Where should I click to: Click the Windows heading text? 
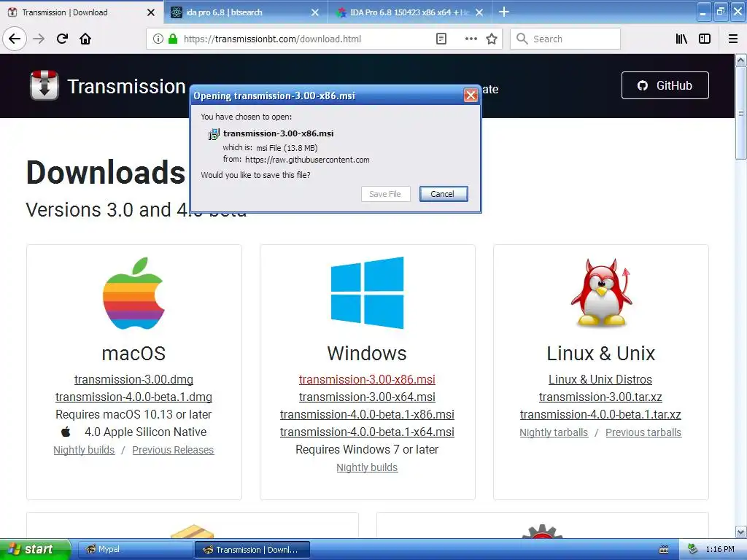click(368, 354)
